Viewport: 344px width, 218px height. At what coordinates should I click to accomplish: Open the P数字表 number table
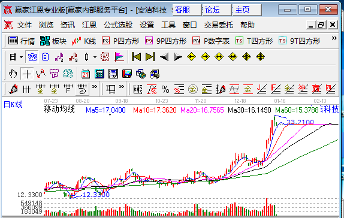click(211, 41)
